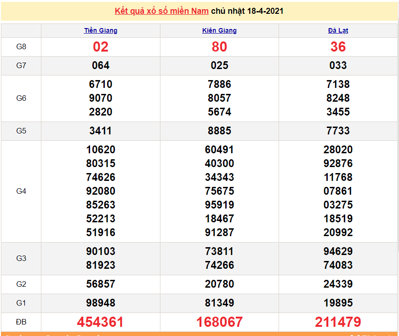This screenshot has height=336, width=399.
Task: Open the 'Kết quả xổ số miền Nam' link
Action: [x=161, y=11]
